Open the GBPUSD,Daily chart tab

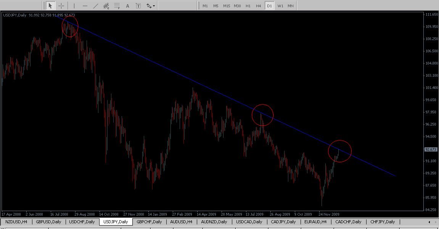coord(48,222)
